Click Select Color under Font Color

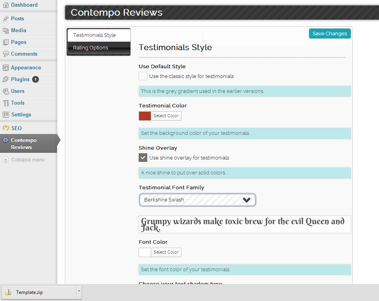point(166,252)
